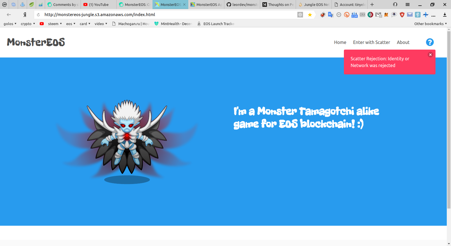Open the About page link

[403, 42]
